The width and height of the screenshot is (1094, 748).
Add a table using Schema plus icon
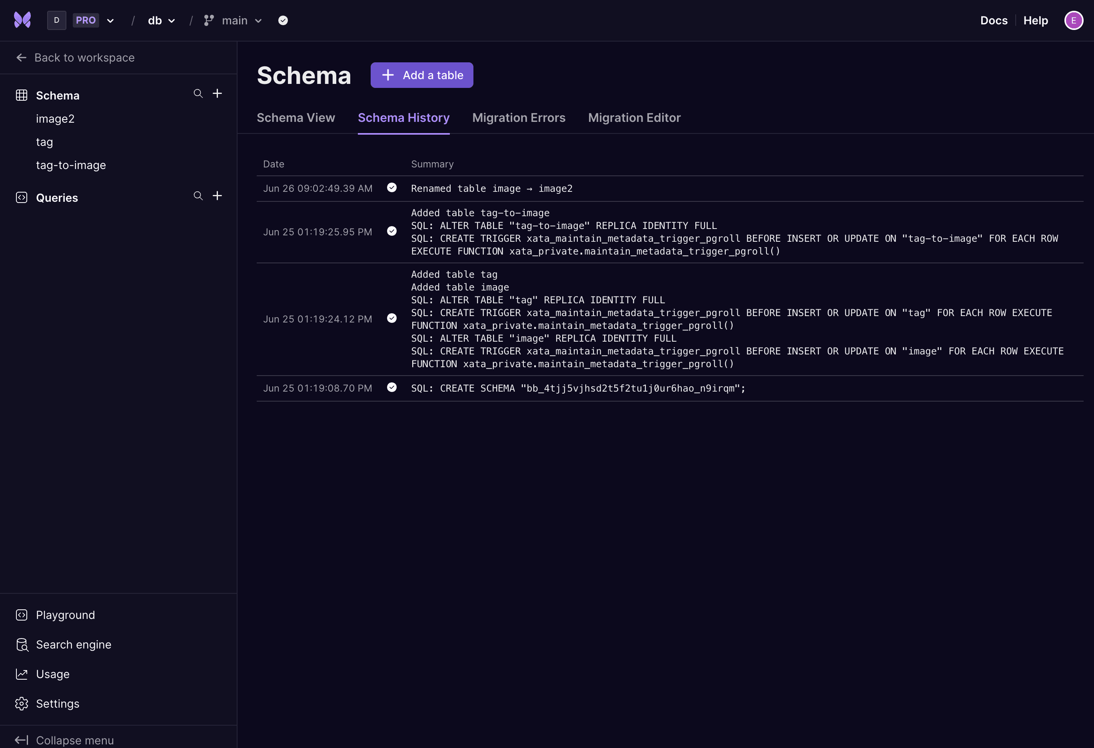point(217,93)
